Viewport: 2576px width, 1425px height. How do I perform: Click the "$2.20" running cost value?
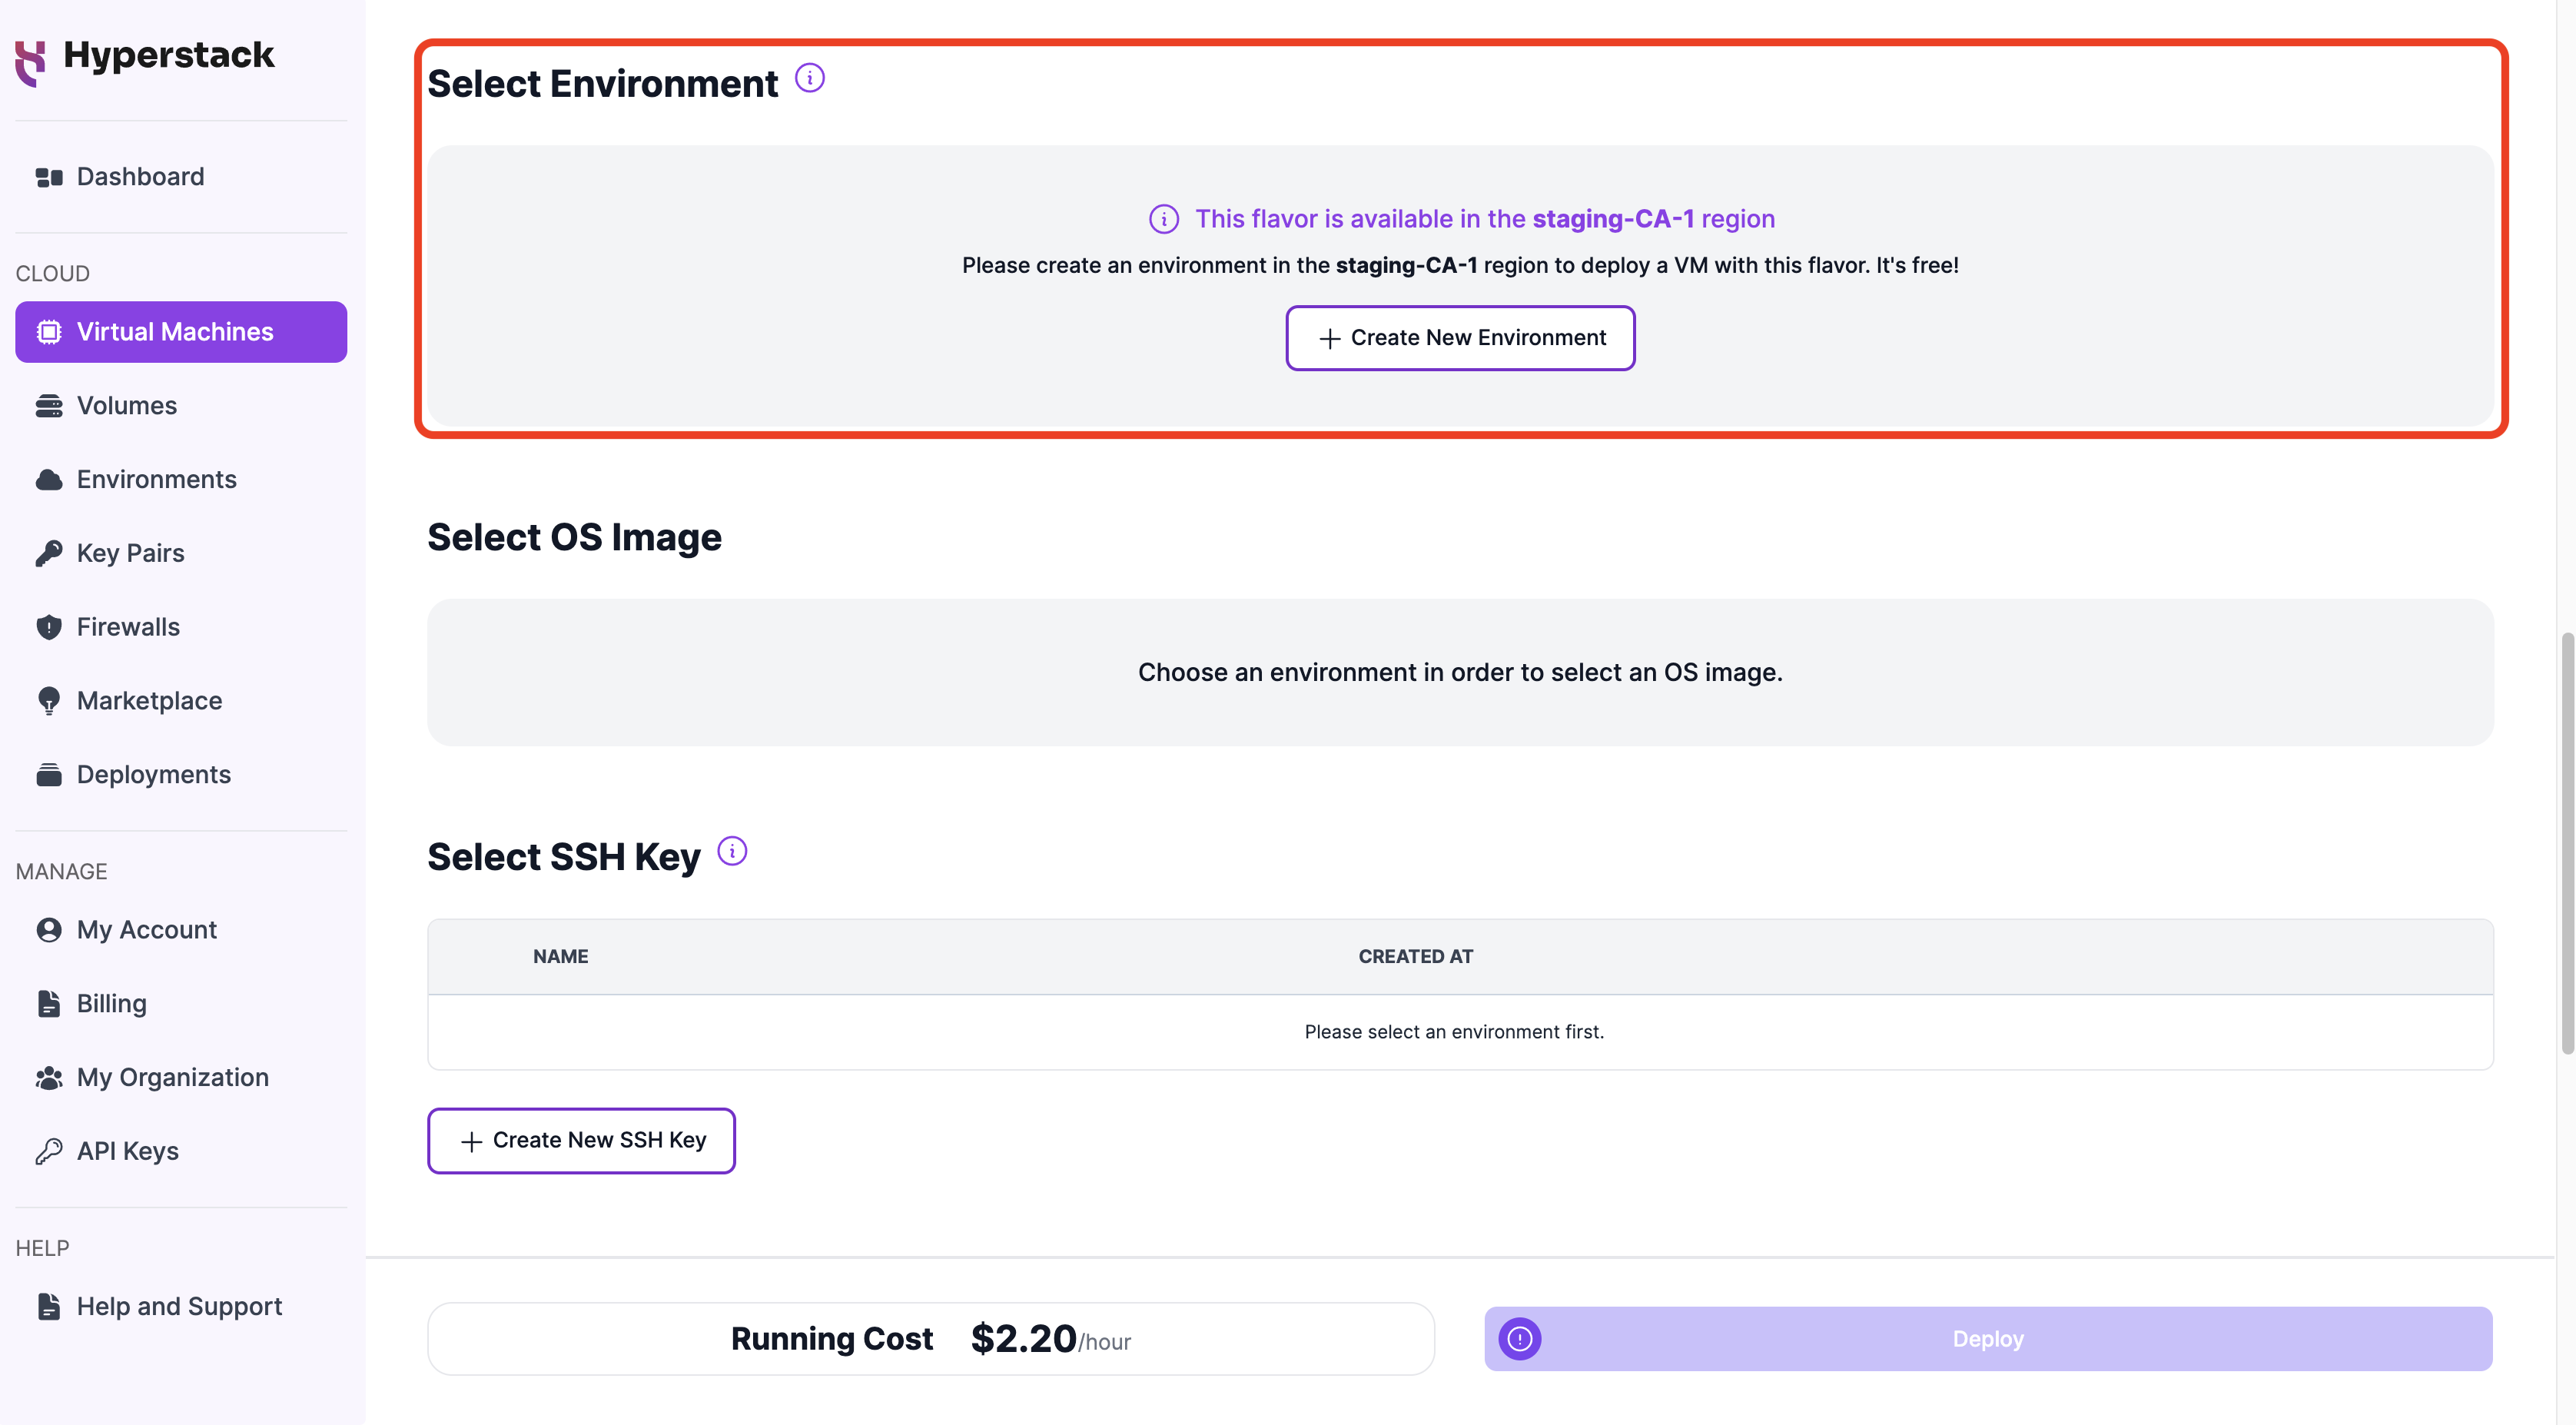tap(1023, 1339)
